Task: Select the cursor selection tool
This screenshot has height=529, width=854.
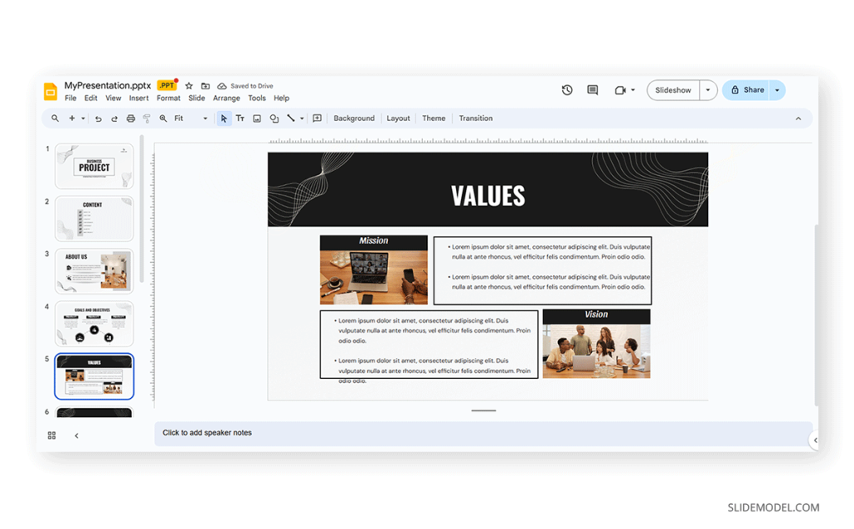Action: (x=224, y=118)
